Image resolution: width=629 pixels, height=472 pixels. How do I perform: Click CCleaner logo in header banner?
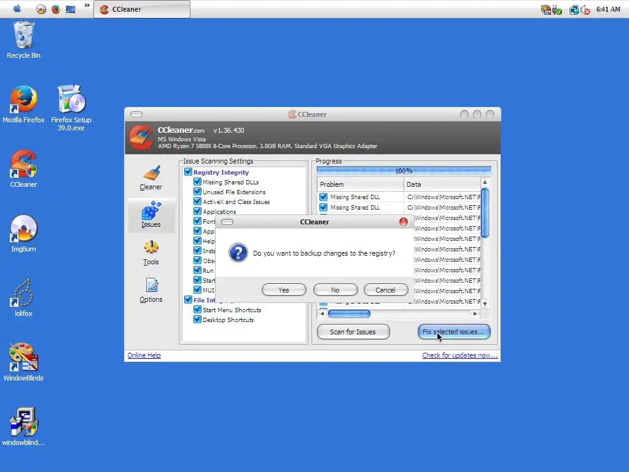click(141, 138)
